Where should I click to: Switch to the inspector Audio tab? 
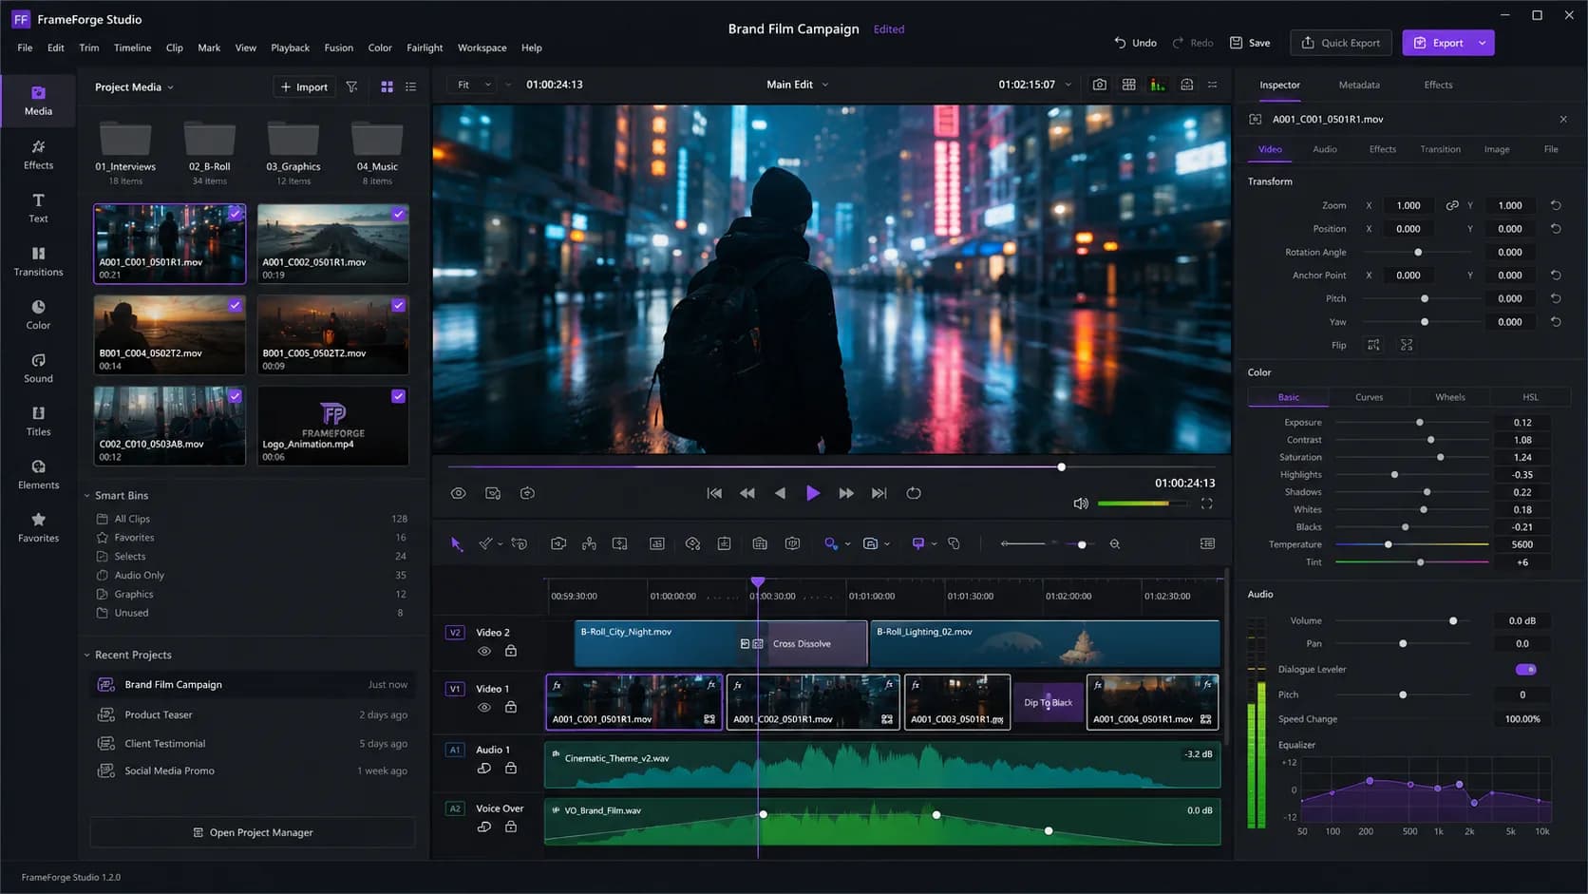[1325, 149]
